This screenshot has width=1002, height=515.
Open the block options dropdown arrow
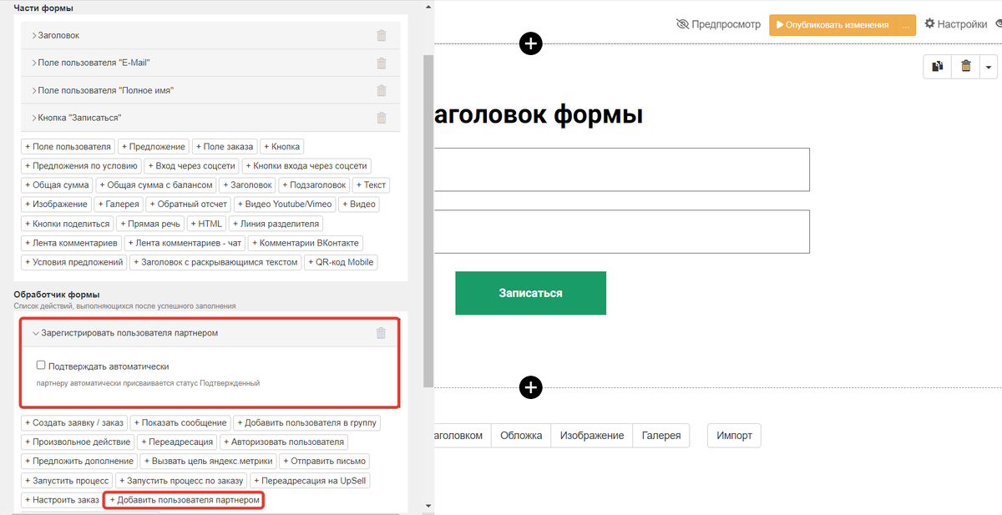click(989, 67)
